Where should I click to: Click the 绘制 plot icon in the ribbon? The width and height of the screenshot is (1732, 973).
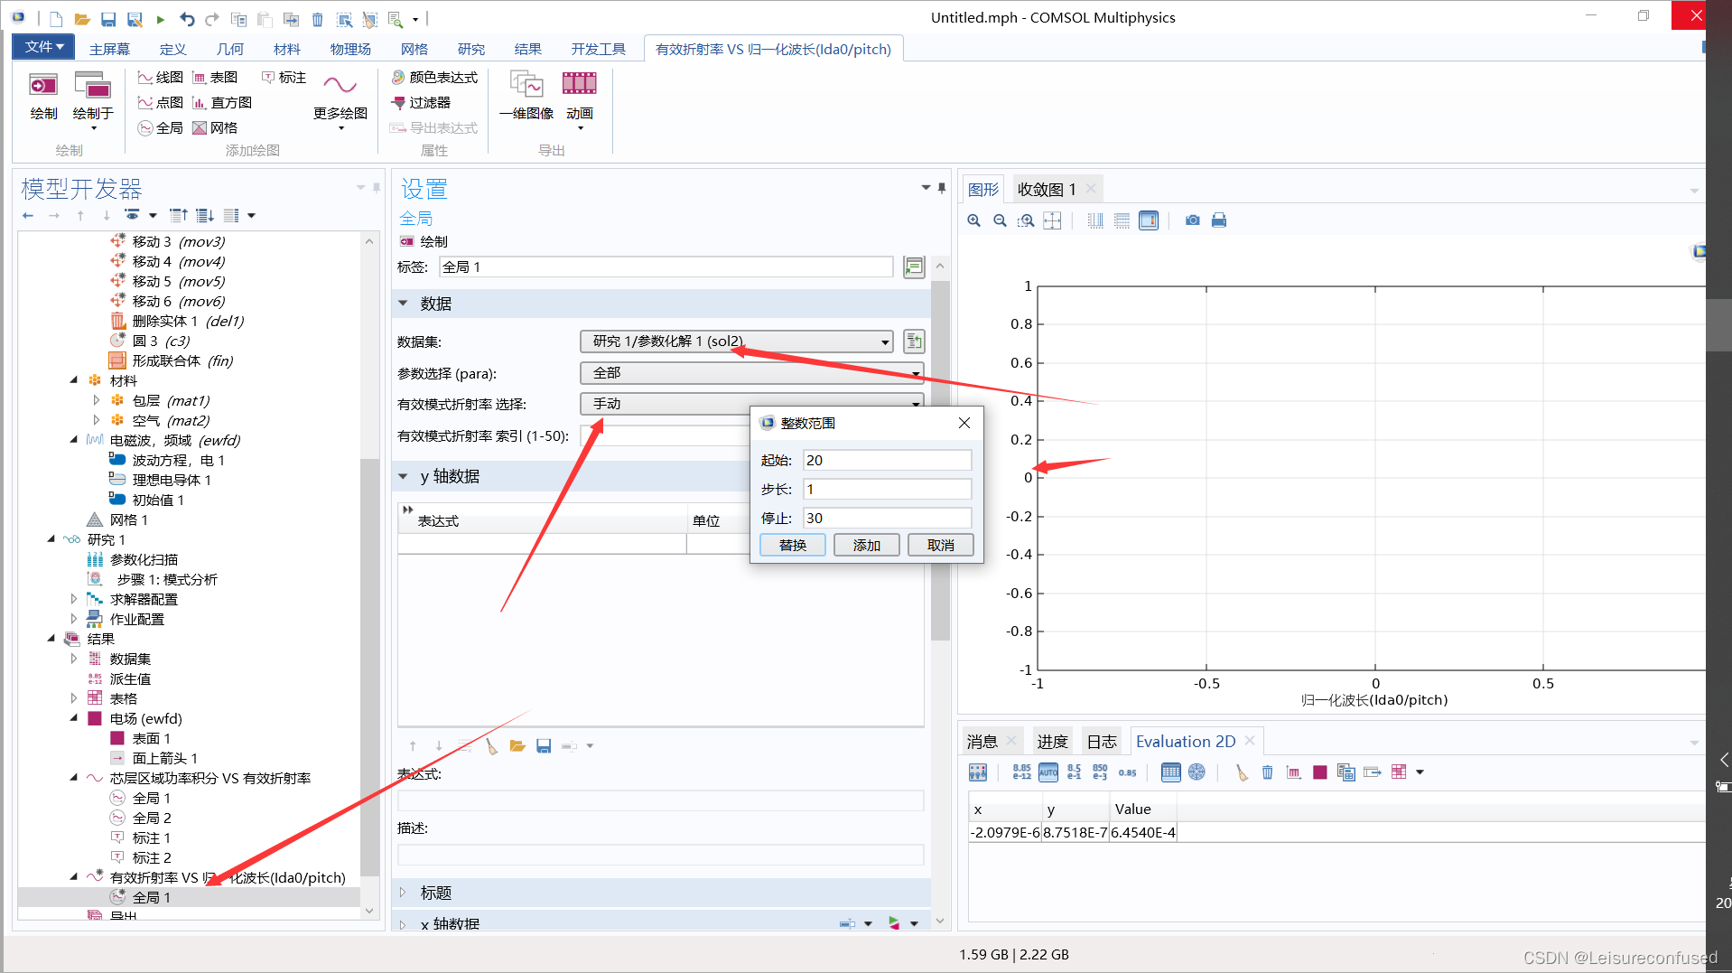coord(43,96)
